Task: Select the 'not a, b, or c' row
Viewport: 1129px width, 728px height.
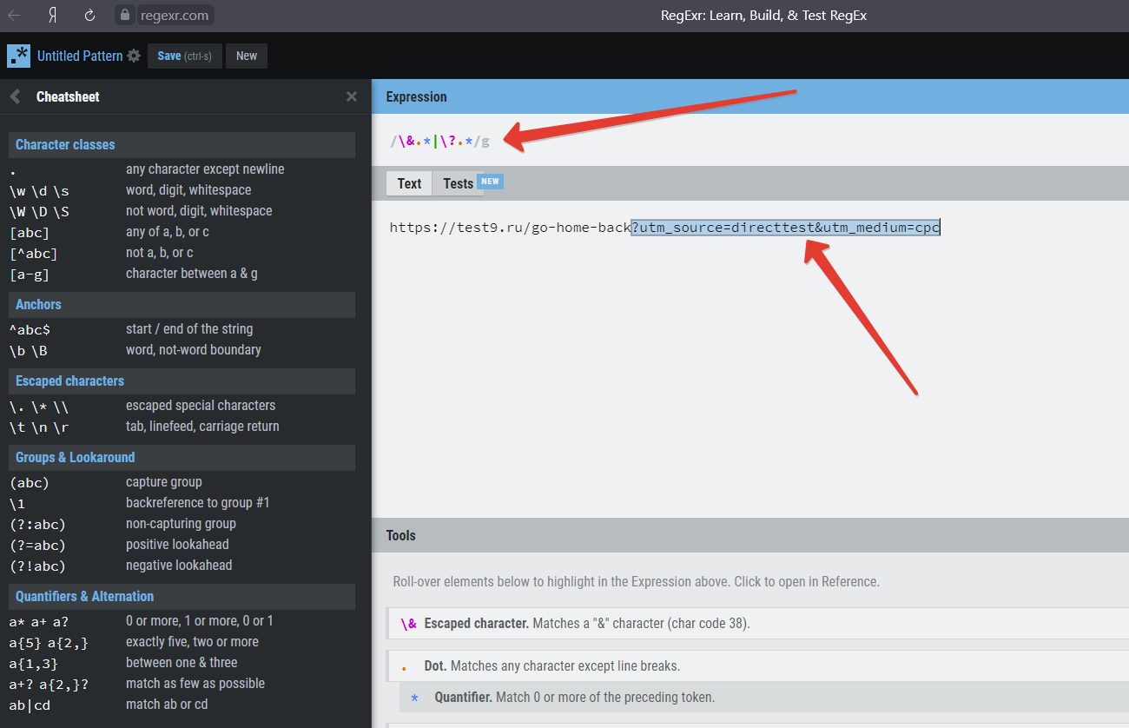Action: click(x=182, y=253)
